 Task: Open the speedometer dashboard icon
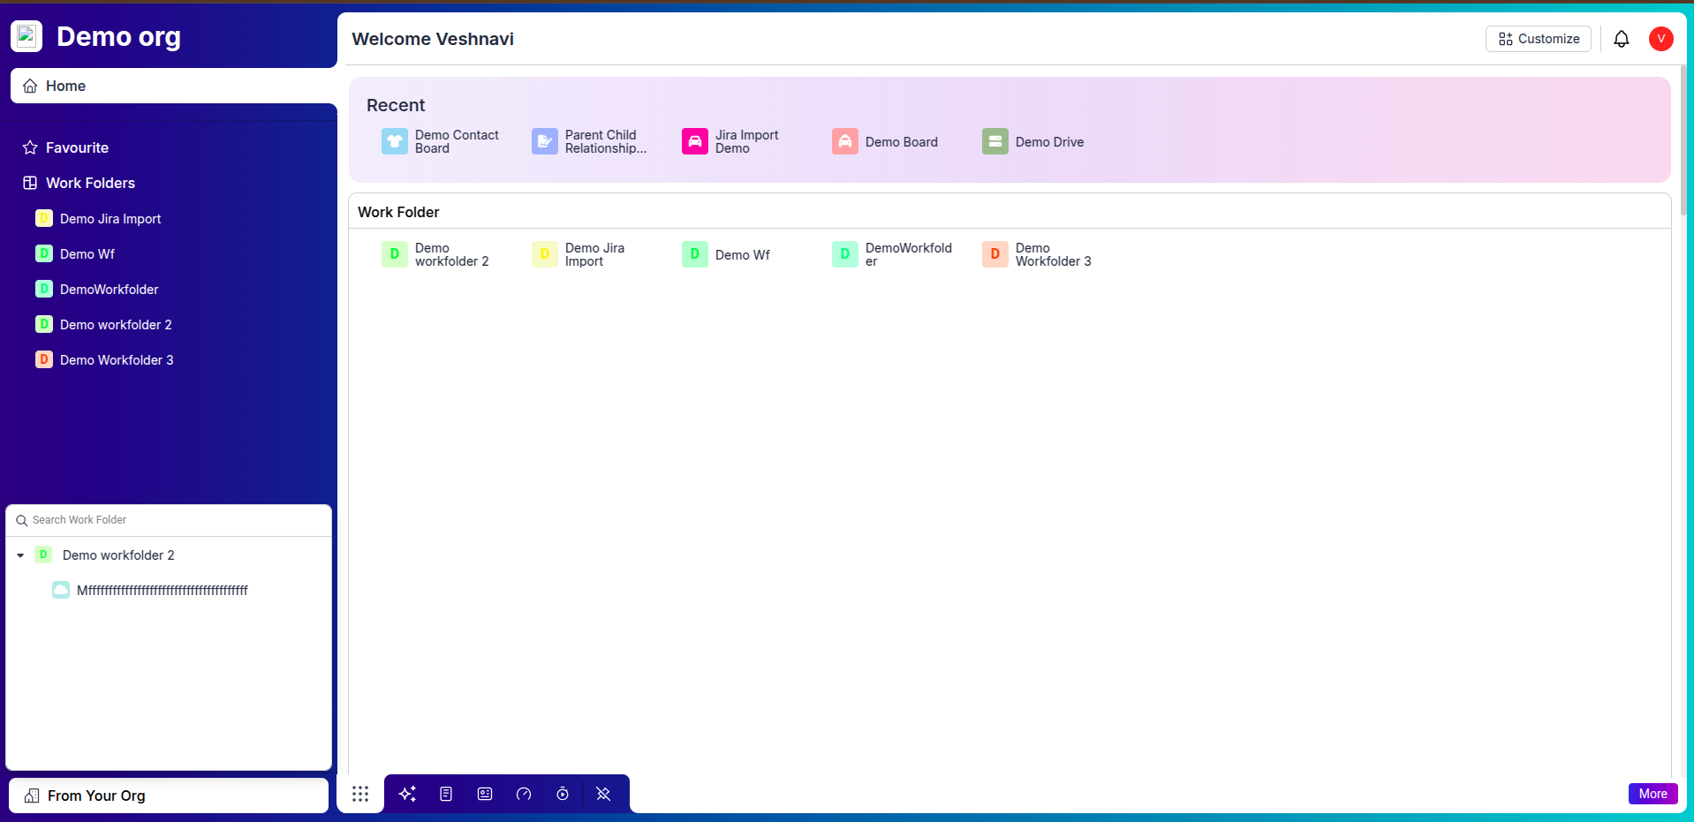(x=524, y=794)
